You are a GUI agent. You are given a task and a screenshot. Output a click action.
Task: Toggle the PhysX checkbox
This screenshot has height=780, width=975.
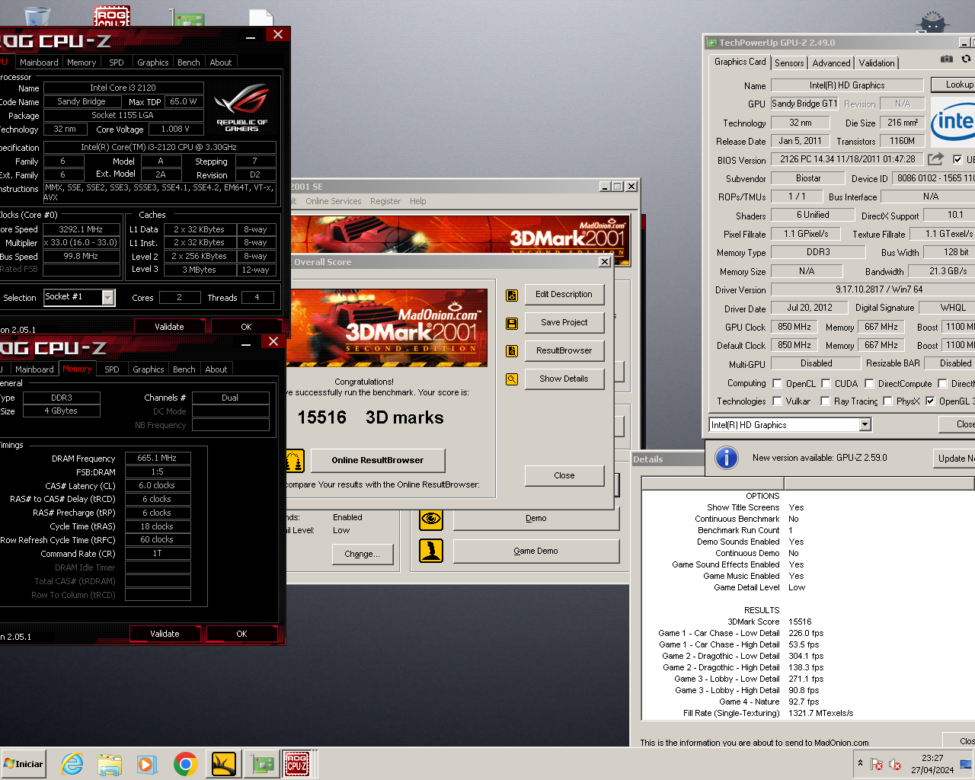coord(887,401)
